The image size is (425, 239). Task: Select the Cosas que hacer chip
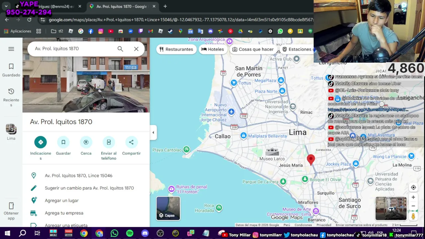click(253, 49)
